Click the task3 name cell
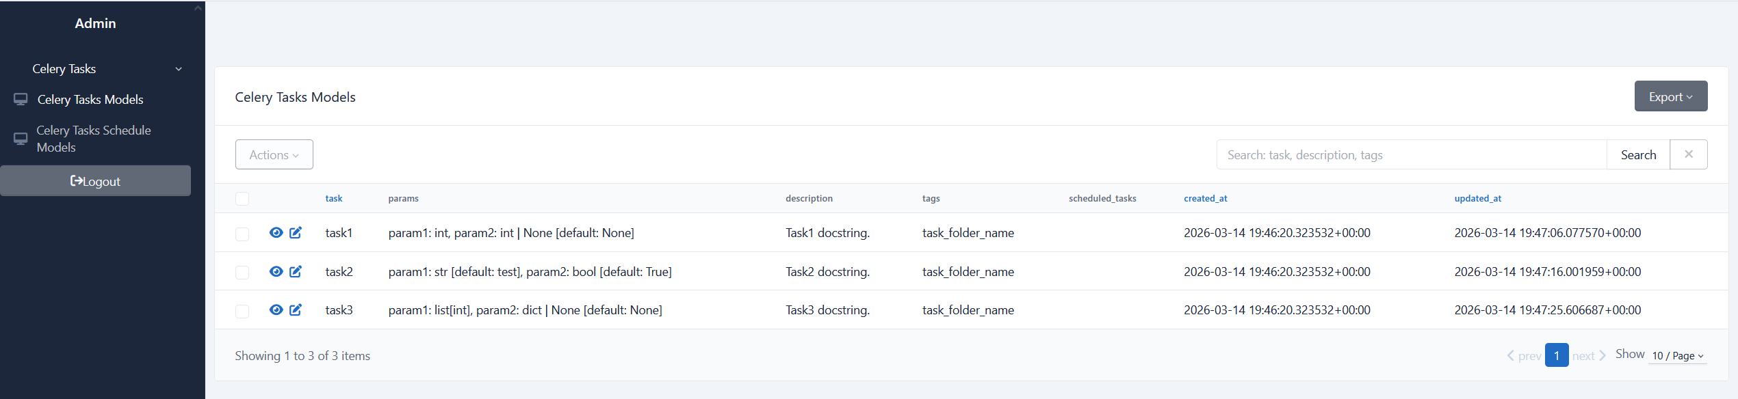This screenshot has width=1738, height=399. (339, 310)
